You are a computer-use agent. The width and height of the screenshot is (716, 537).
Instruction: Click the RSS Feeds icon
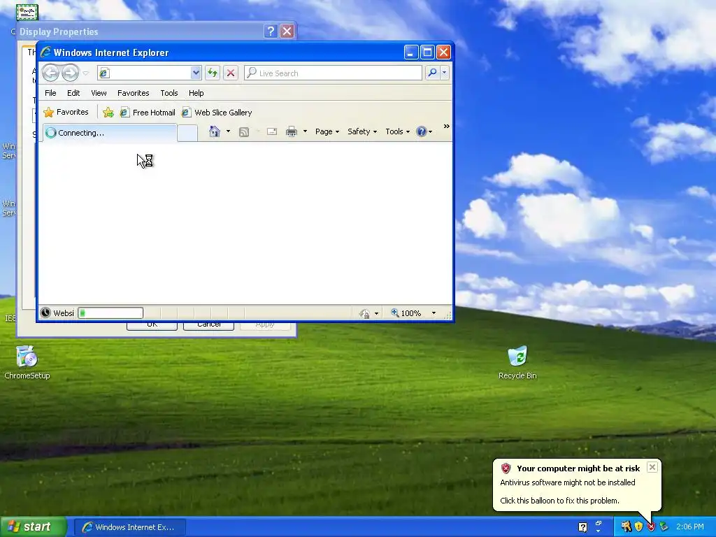pos(244,132)
